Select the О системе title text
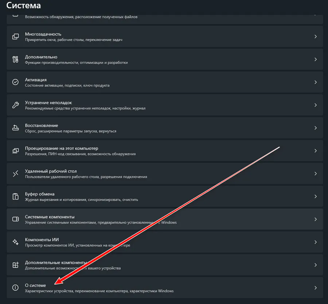The image size is (328, 304). [35, 285]
